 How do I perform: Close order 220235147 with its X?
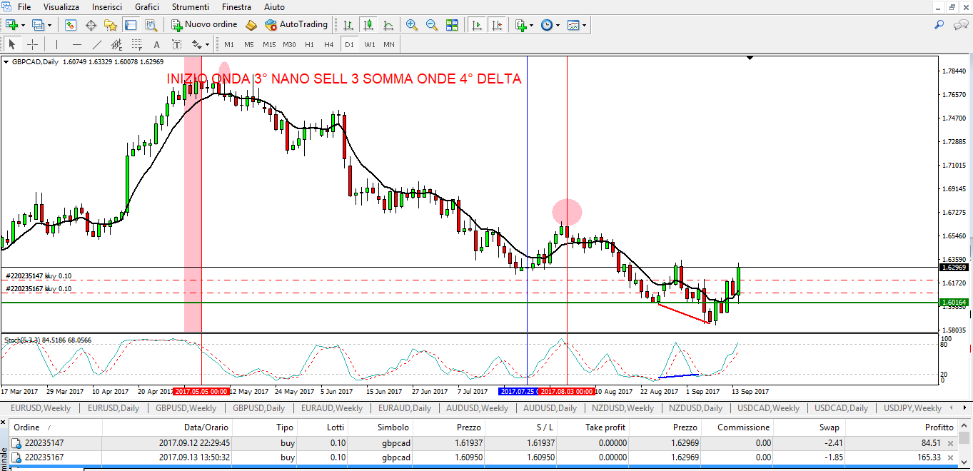950,443
